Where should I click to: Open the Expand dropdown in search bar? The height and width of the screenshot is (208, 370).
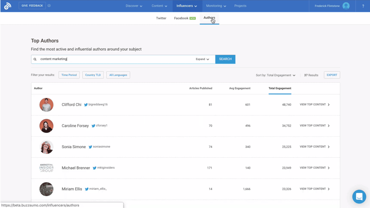(x=202, y=59)
